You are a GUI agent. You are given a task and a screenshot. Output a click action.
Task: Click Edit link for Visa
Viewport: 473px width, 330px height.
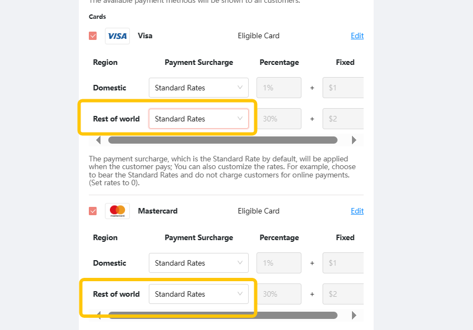pyautogui.click(x=357, y=36)
